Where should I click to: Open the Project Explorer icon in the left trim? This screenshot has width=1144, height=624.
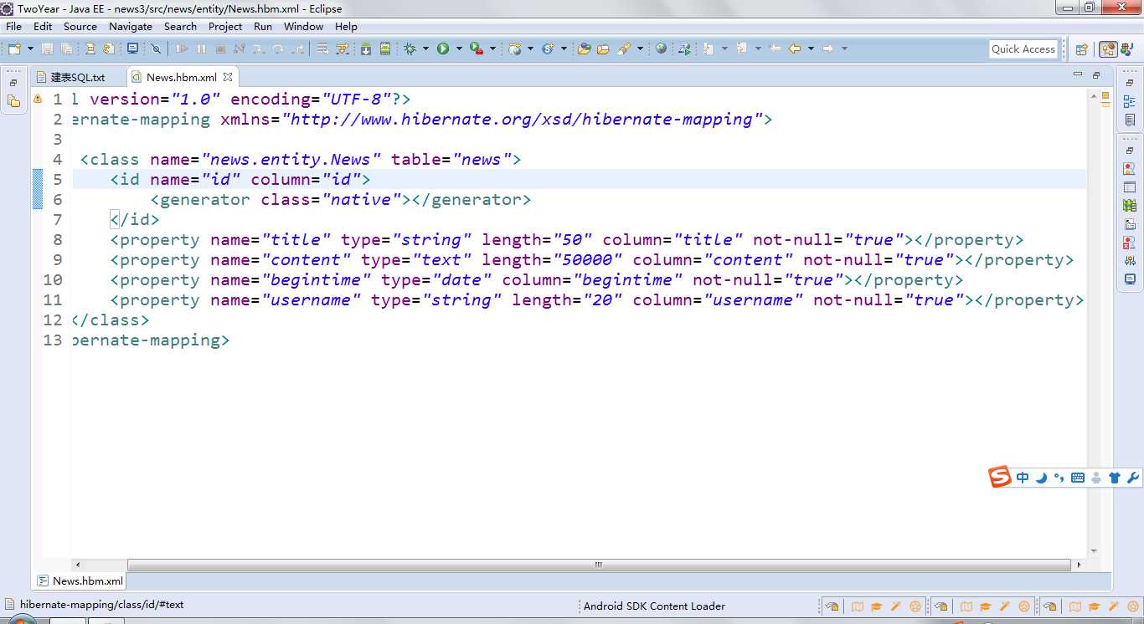(x=13, y=101)
